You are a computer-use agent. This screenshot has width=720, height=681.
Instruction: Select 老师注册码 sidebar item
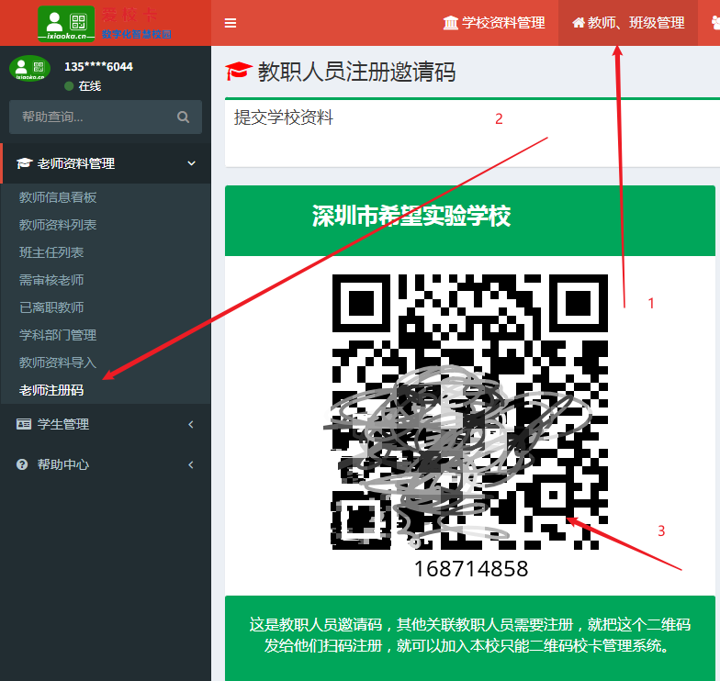pos(51,390)
